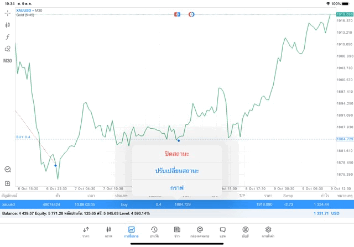Open chart type candlestick settings icon
This screenshot has width=354, height=247.
[8, 25]
